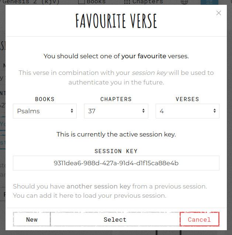Open the Chapters menu label in top bar
The image size is (232, 235).
click(148, 2)
